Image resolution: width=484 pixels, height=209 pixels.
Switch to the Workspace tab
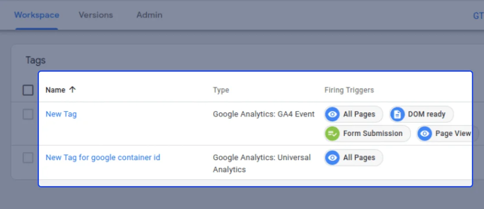(x=36, y=15)
